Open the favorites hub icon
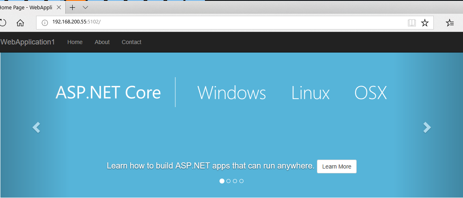Image resolution: width=463 pixels, height=198 pixels. tap(450, 23)
